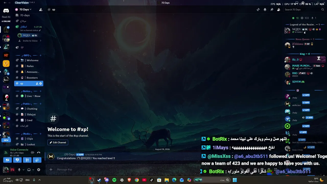The height and width of the screenshot is (184, 327).
Task: Open User Settings gear
Action: [x=39, y=170]
